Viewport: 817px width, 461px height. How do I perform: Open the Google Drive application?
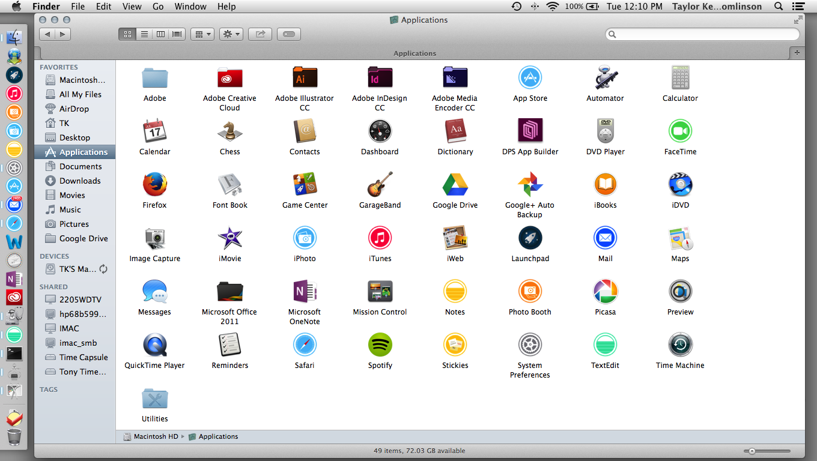tap(455, 185)
